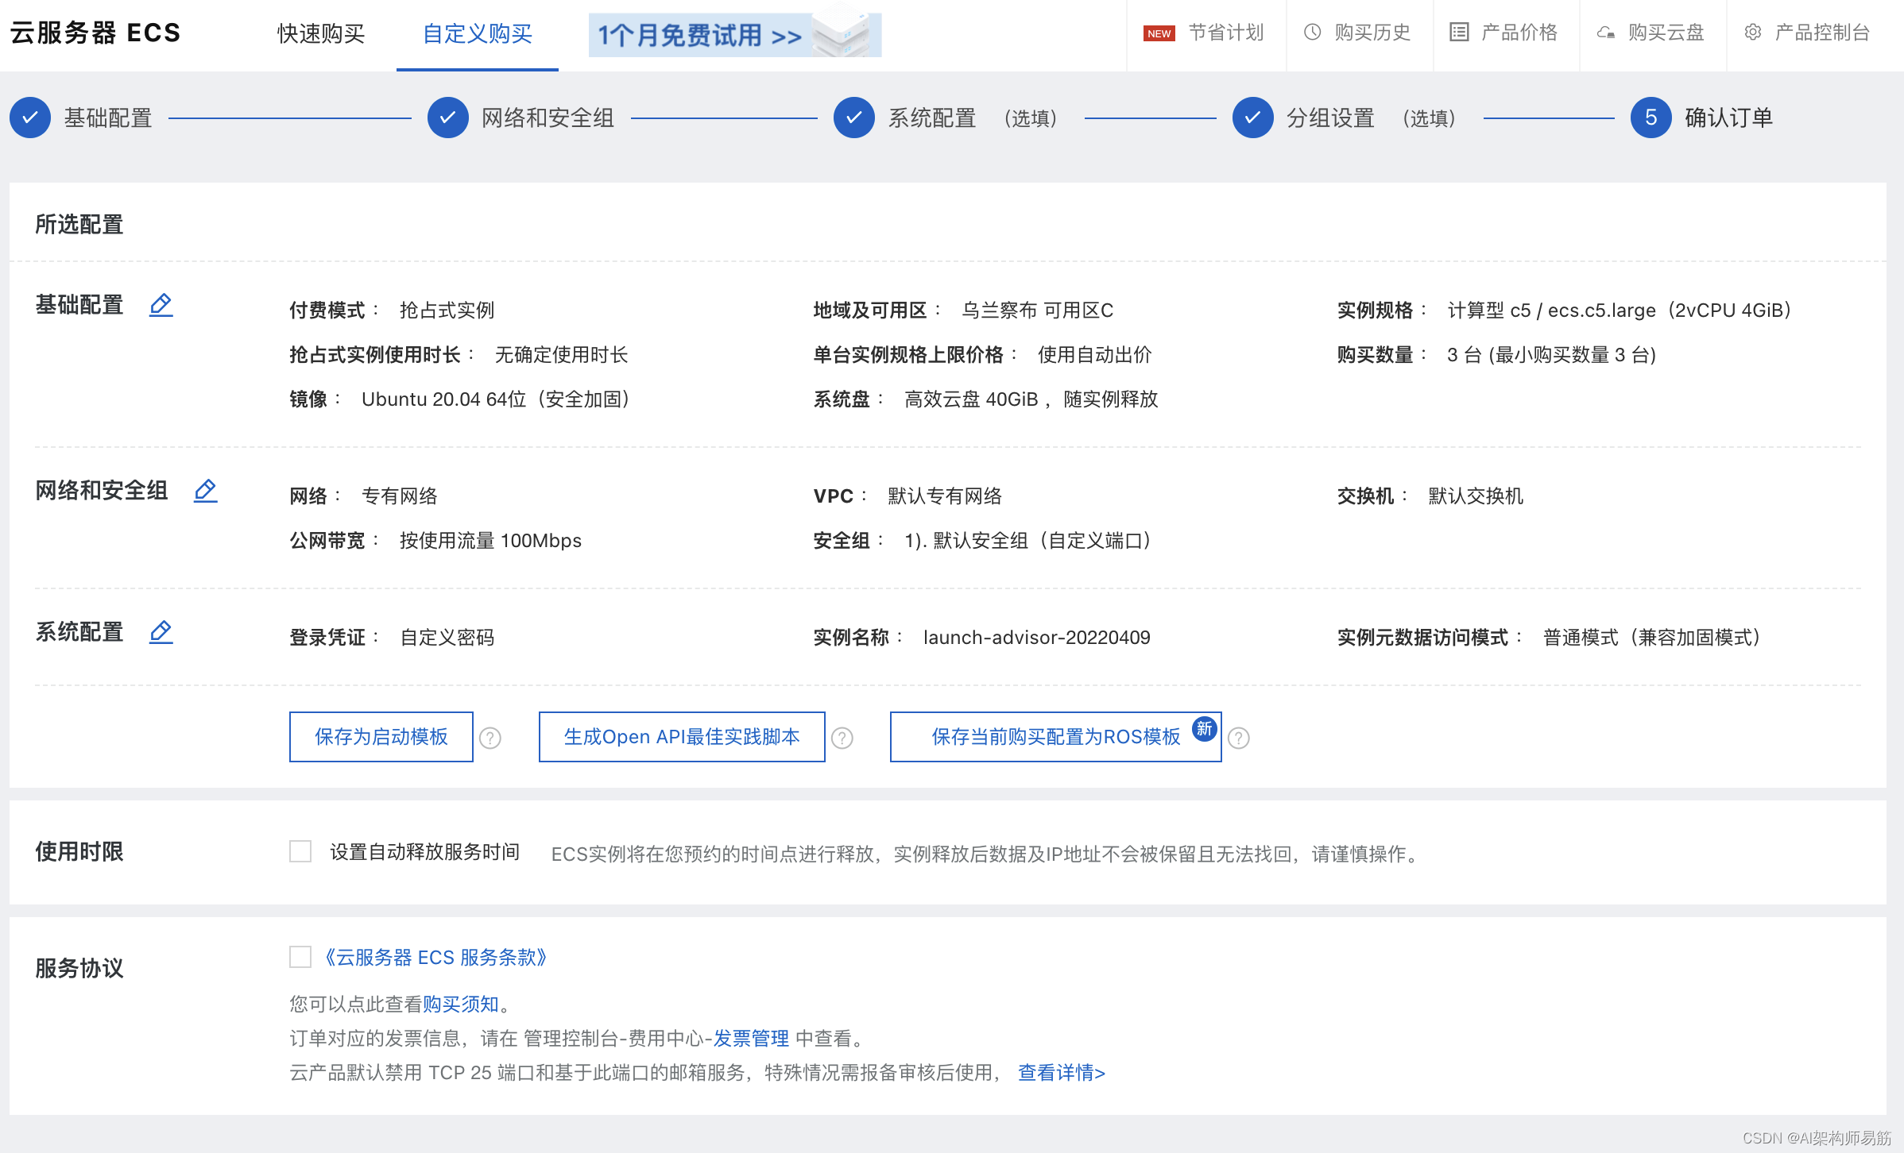This screenshot has width=1904, height=1153.
Task: Click image value Ubuntu 20.04 64位（安全加固）
Action: pos(497,399)
